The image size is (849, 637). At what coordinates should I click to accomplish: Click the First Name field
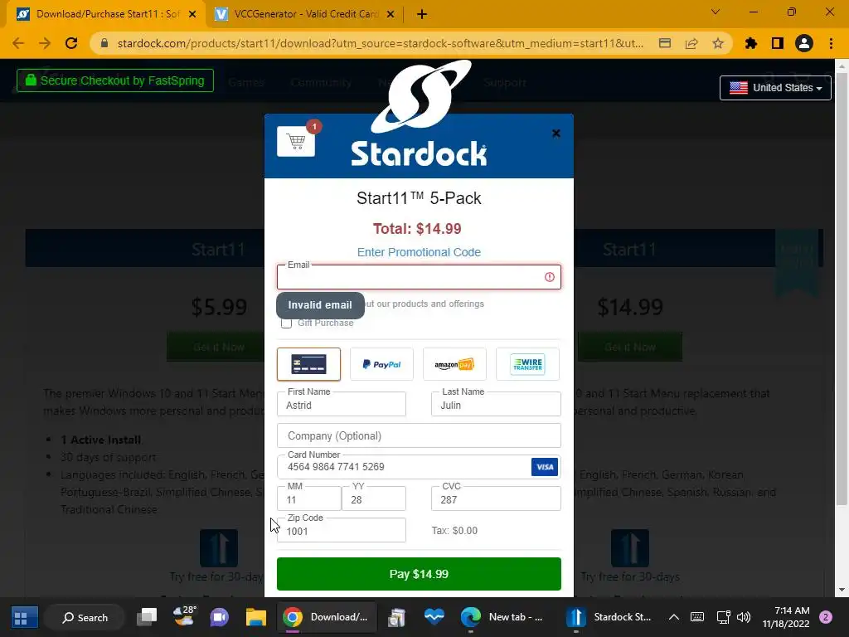(341, 404)
